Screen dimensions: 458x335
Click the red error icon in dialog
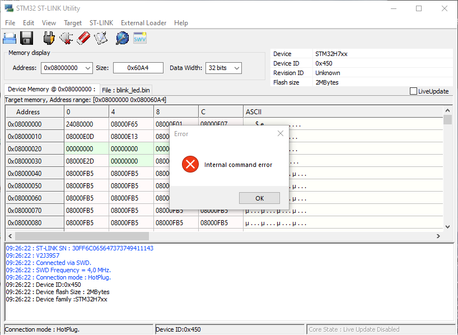pos(190,164)
